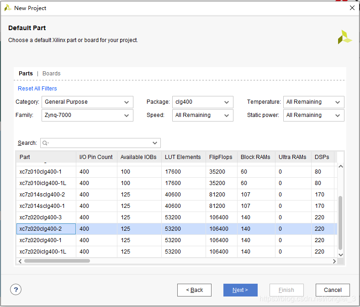Sort by LUT Elements header
Viewport: 360px width, 307px height.
pyautogui.click(x=184, y=157)
